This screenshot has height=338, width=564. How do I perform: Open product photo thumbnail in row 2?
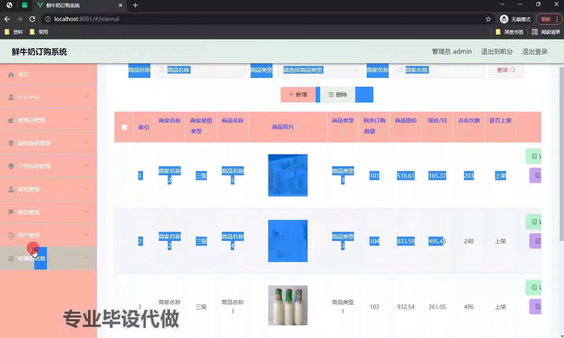tap(288, 241)
